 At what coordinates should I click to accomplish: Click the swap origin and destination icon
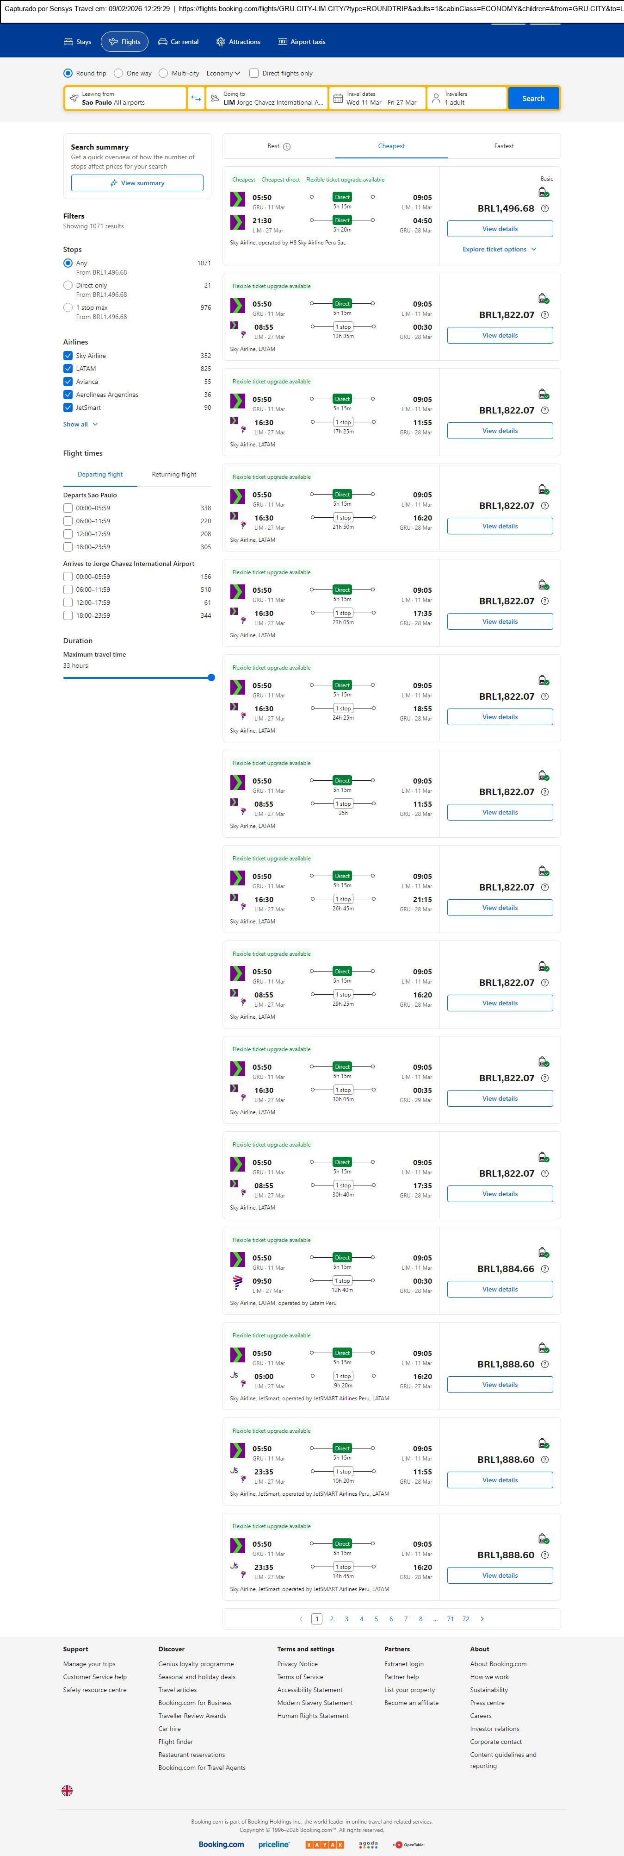tap(196, 99)
